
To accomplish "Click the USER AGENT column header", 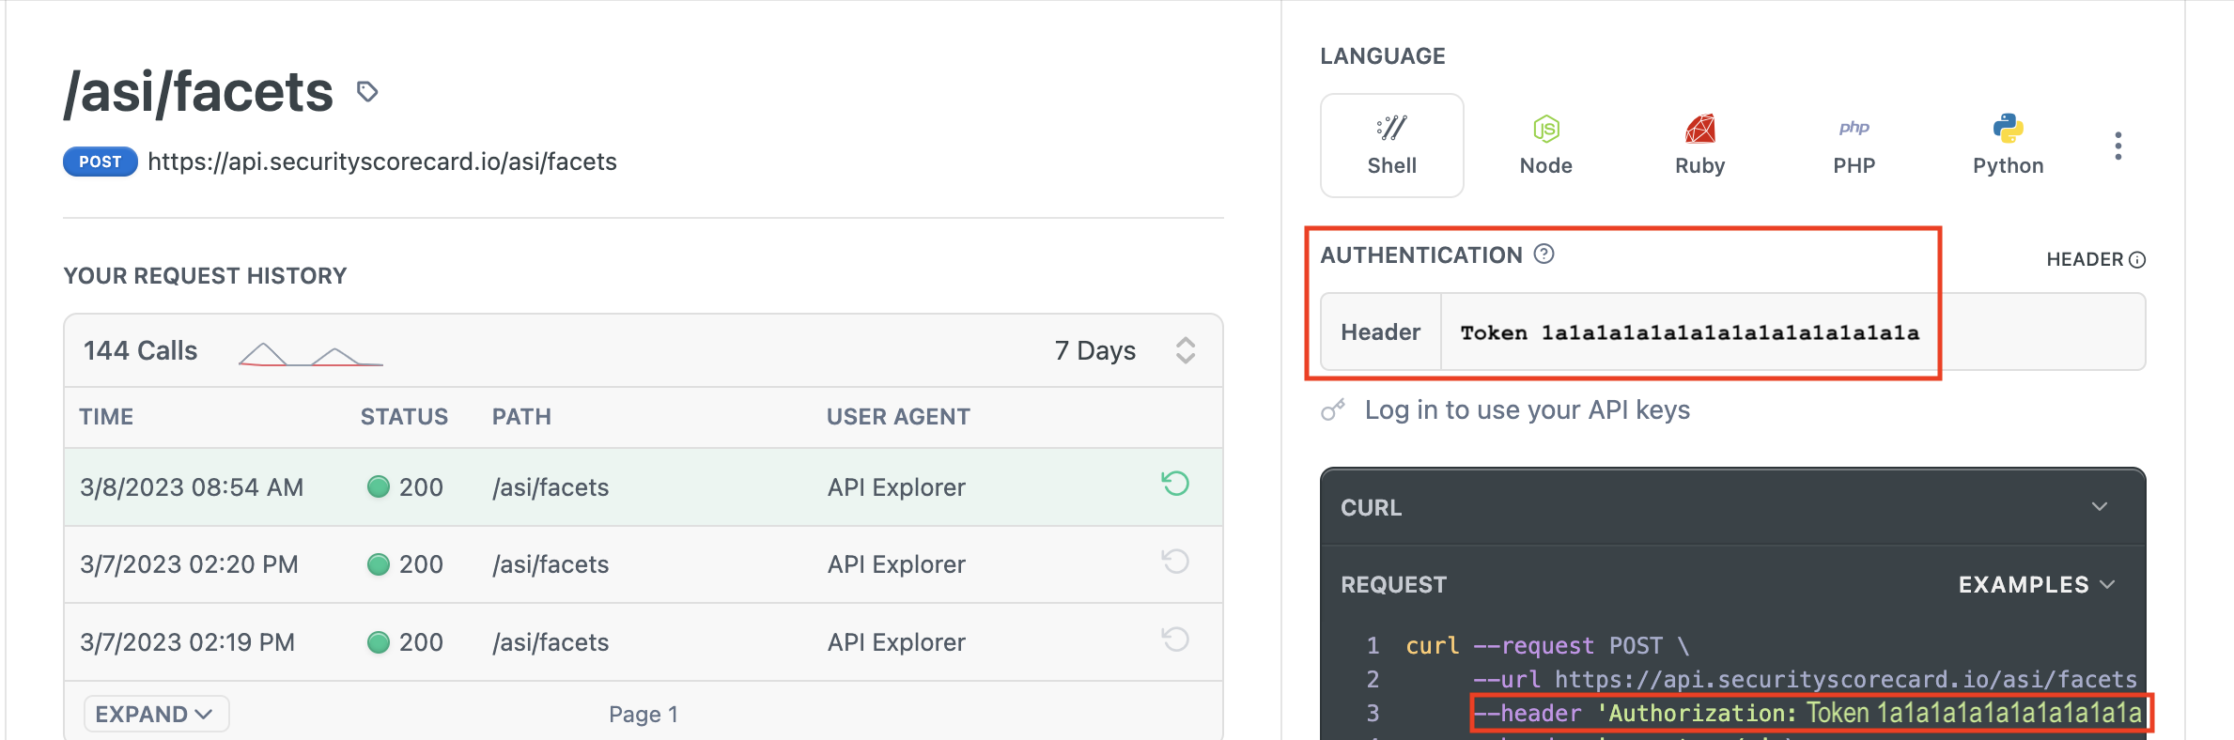I will tap(898, 417).
